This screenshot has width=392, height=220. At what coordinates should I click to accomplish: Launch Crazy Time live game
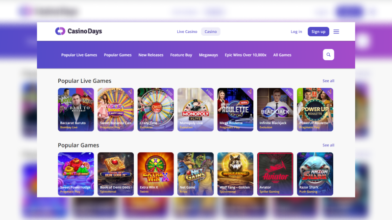(x=155, y=109)
